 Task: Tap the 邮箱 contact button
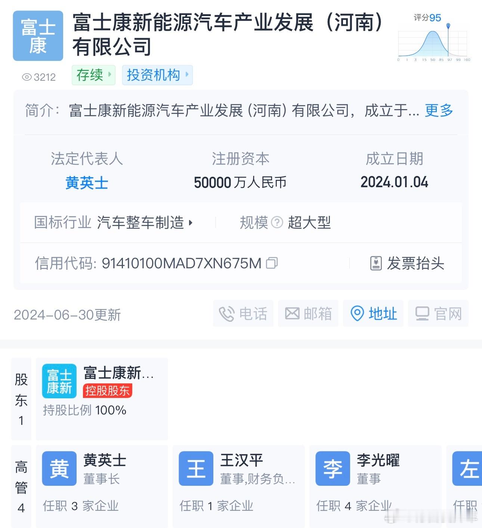click(x=308, y=314)
